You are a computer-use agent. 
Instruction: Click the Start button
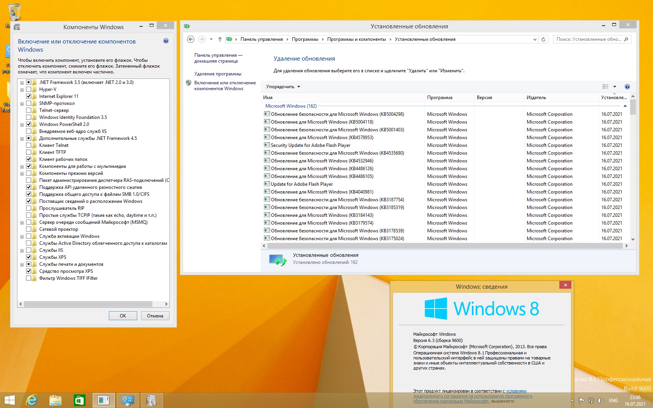(9, 400)
